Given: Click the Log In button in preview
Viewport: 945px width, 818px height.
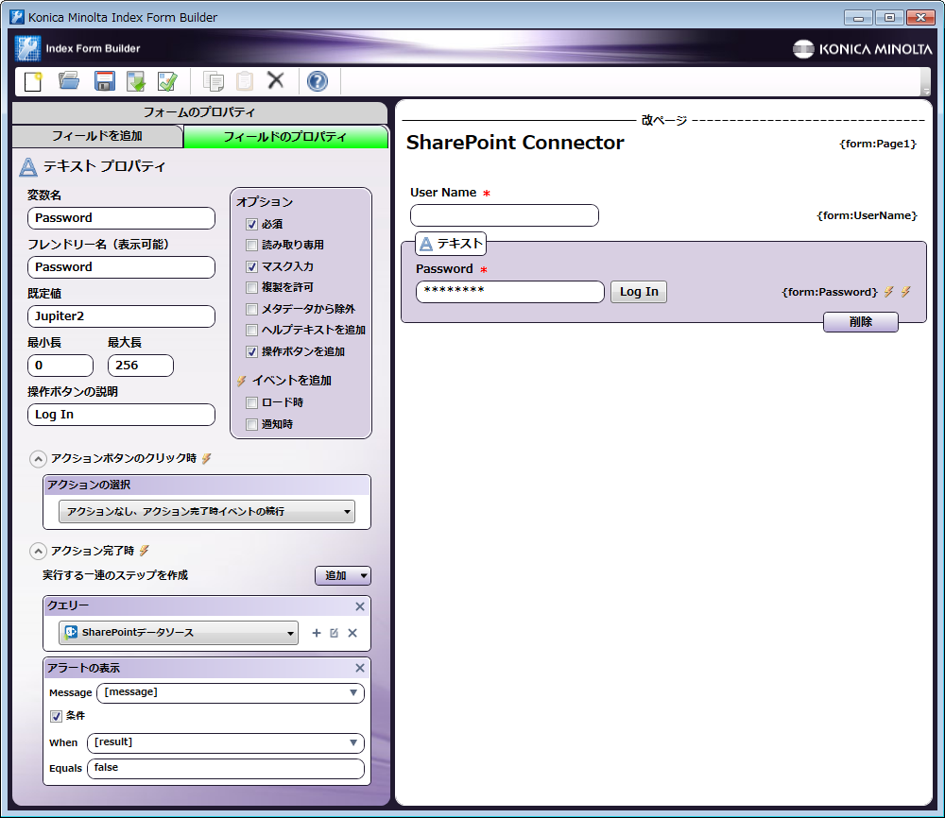Looking at the screenshot, I should pyautogui.click(x=639, y=292).
